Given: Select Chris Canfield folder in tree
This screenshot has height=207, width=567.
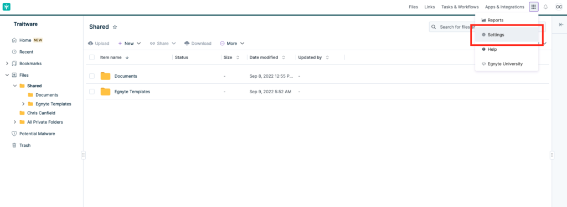Looking at the screenshot, I should pyautogui.click(x=41, y=113).
